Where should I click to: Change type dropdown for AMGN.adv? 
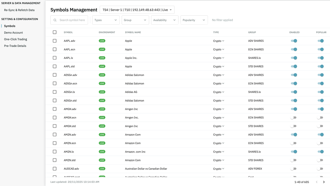(x=219, y=109)
